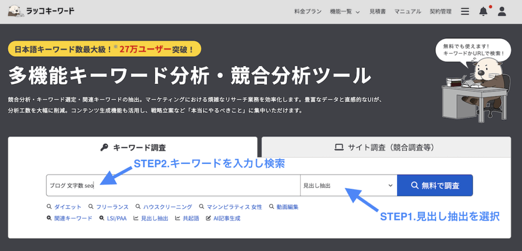The image size is (522, 251).
Task: Open 契約管理 in the header
Action: click(440, 12)
